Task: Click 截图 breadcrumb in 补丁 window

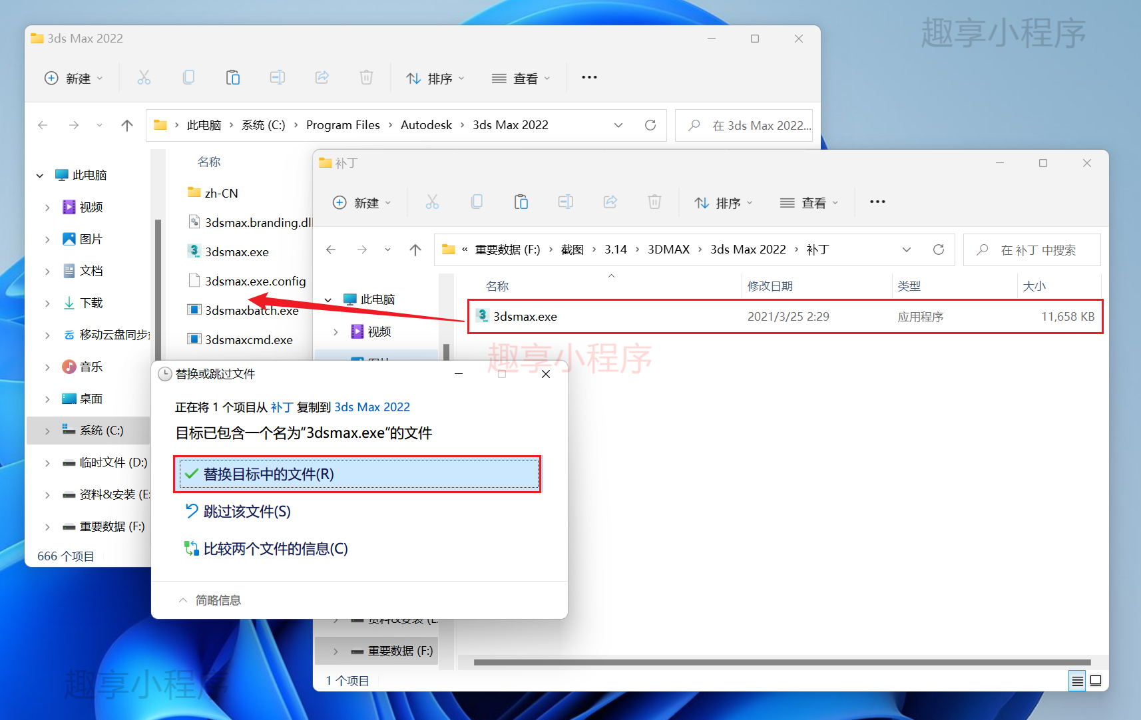Action: click(x=572, y=250)
